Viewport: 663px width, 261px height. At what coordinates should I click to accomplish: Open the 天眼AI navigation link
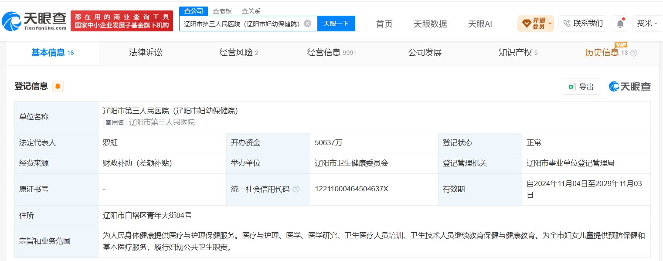tap(480, 24)
